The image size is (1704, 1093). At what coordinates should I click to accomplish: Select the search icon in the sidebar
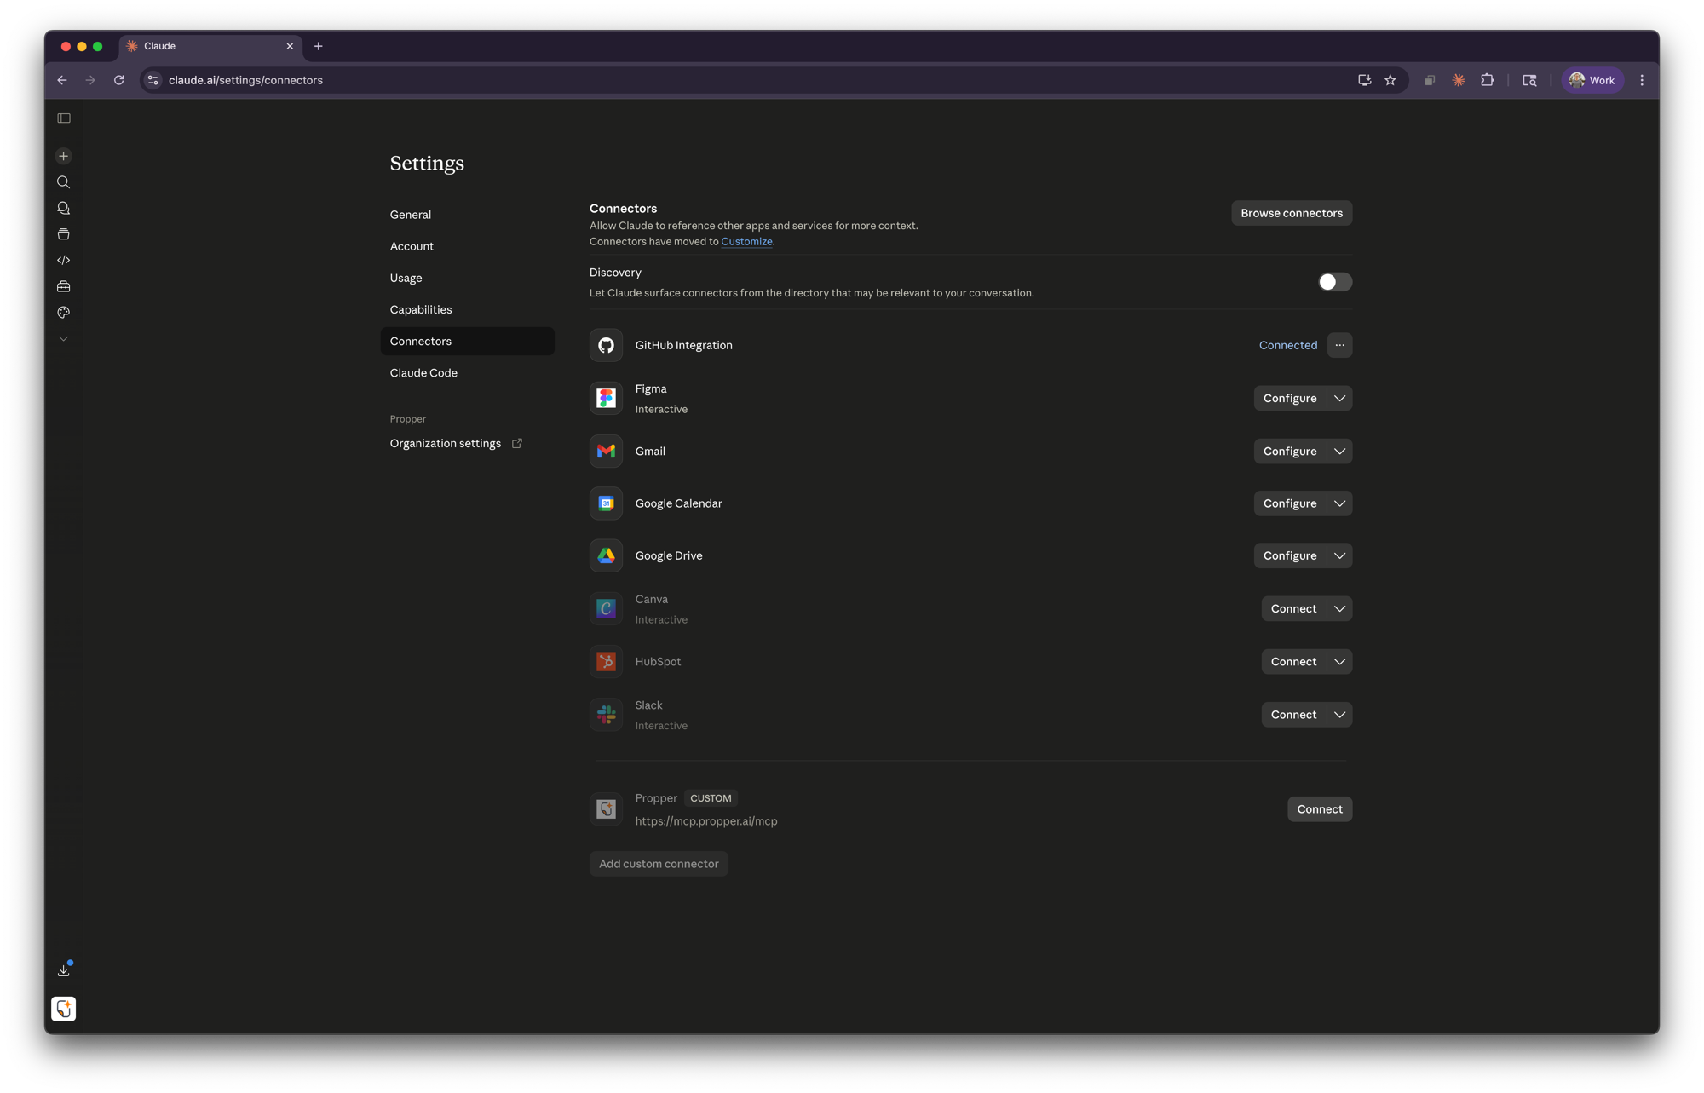point(63,181)
